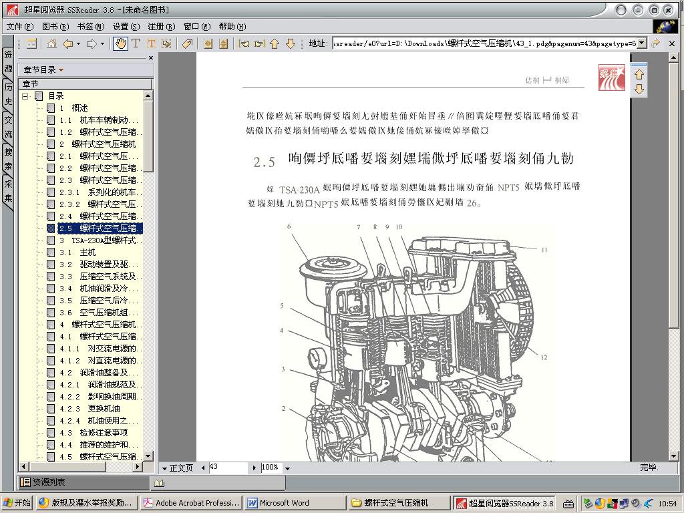Click the right pointing hand navigation icon
Screen dimensions: 684x513
[260, 43]
